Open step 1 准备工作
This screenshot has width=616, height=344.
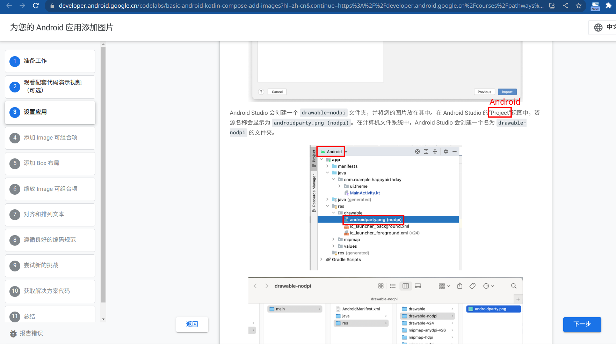pos(50,61)
